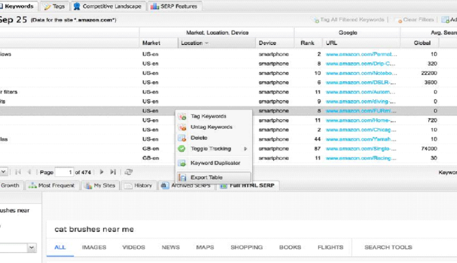Select the VIDEOS search tab
Image resolution: width=457 pixels, height=263 pixels.
(x=134, y=247)
